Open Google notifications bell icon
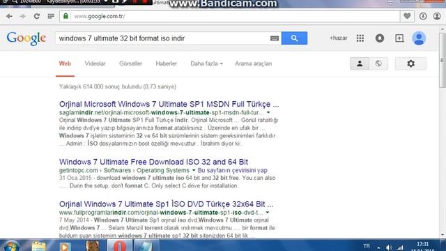This screenshot has height=251, width=446. click(380, 38)
